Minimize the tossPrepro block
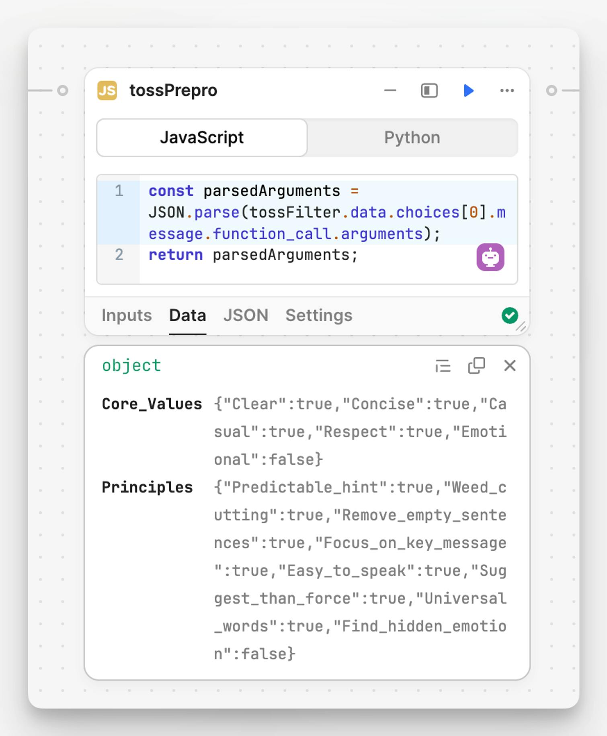Screen dimensions: 607x736 tap(390, 90)
